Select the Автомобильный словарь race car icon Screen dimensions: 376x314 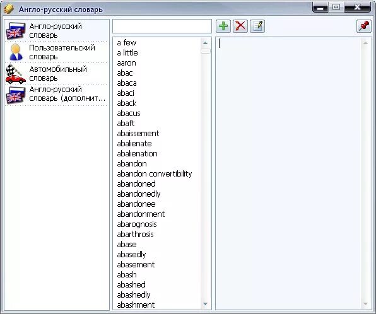pos(16,74)
